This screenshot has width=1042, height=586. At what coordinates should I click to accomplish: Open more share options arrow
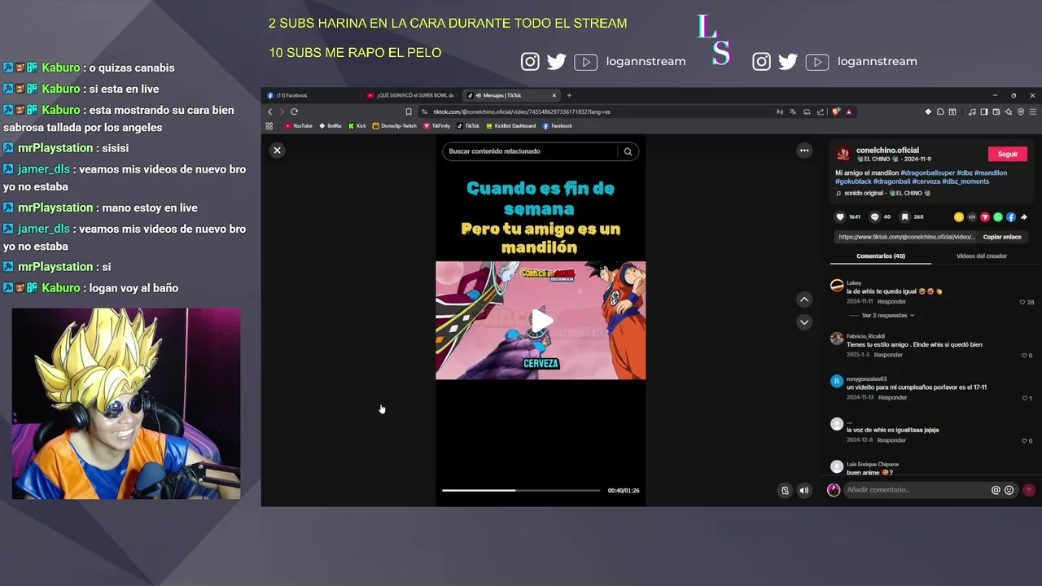tap(1024, 217)
